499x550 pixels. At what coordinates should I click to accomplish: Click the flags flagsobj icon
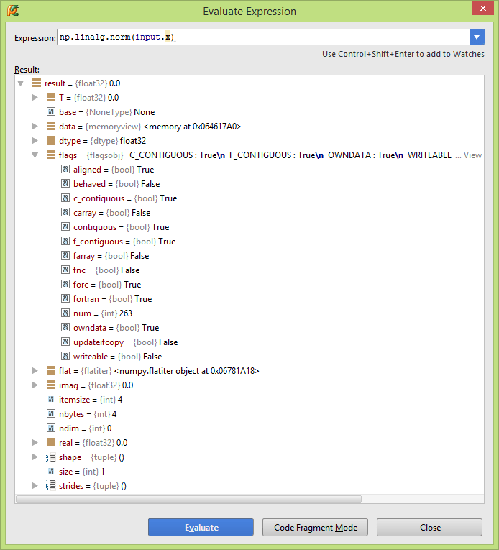coord(51,155)
